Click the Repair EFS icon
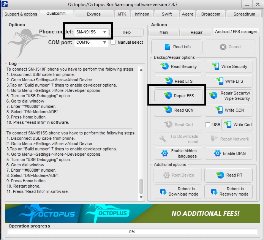 [168, 95]
